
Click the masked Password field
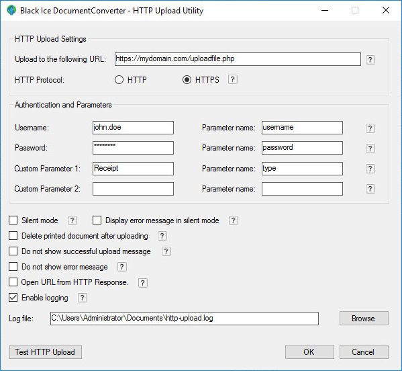point(133,148)
